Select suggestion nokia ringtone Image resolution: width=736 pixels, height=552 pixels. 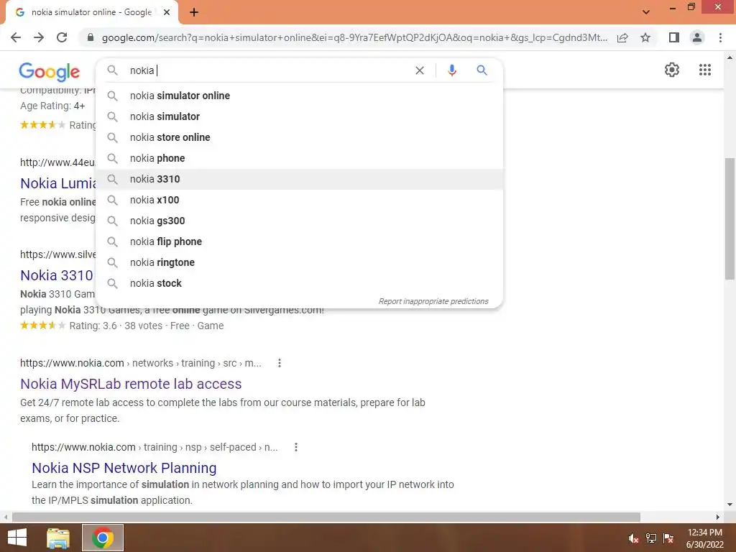point(300,262)
